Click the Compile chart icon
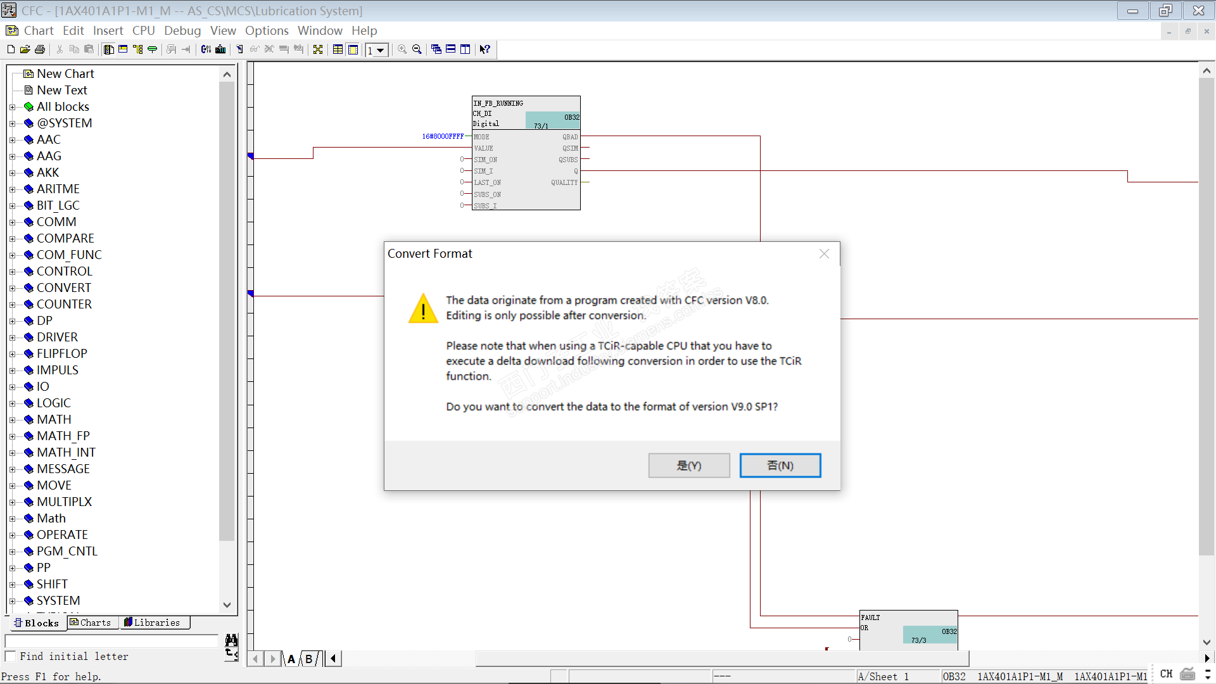The width and height of the screenshot is (1216, 684). click(x=206, y=49)
